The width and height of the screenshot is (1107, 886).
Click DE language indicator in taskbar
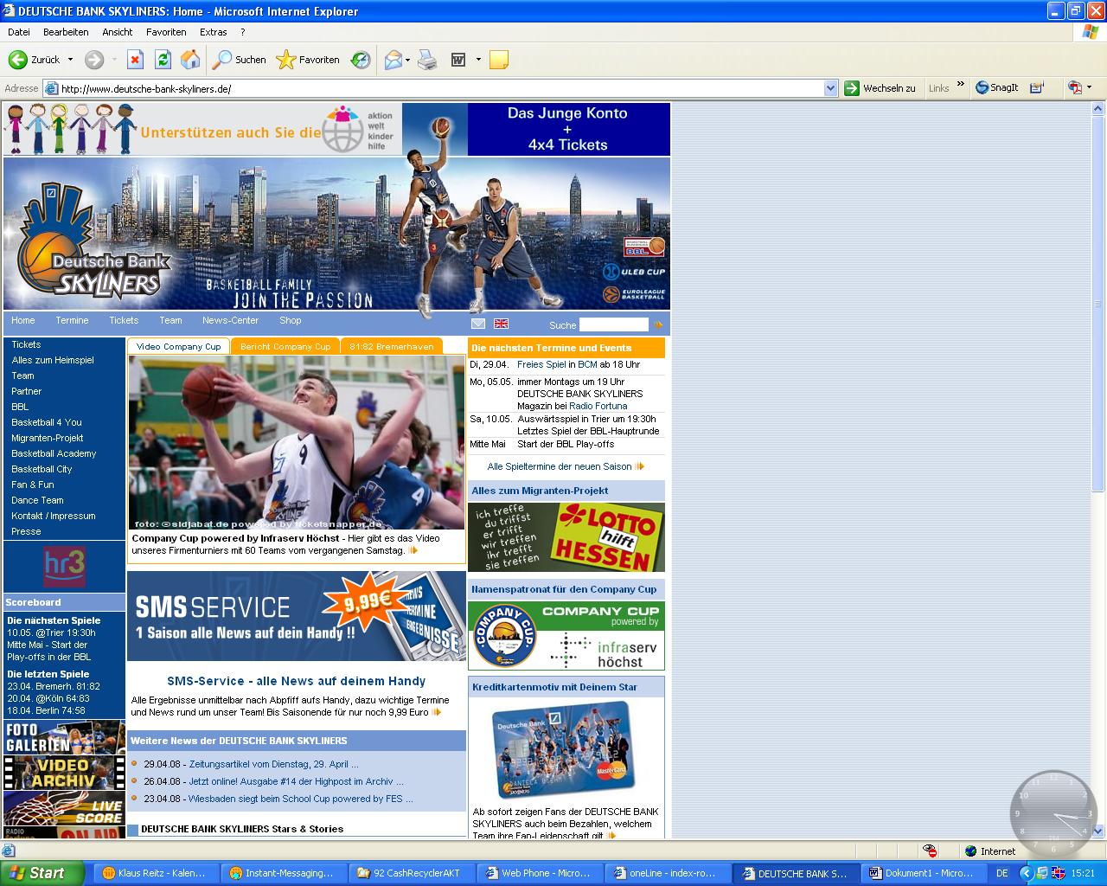coord(1001,873)
